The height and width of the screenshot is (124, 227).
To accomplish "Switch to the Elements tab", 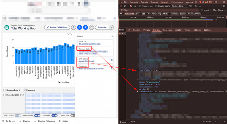I will [x=134, y=2].
